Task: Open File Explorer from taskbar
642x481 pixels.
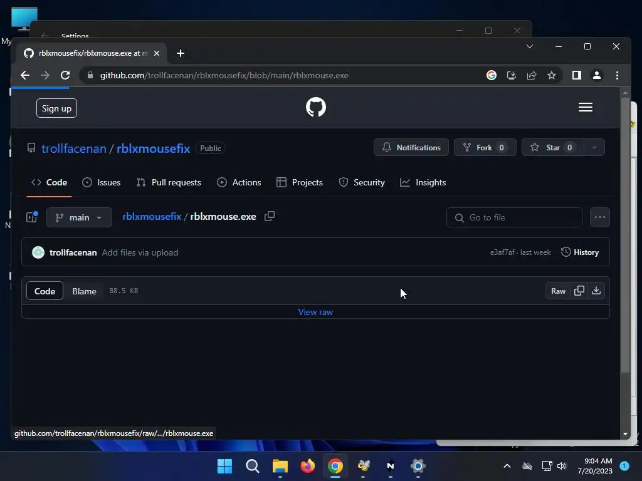Action: [x=280, y=466]
